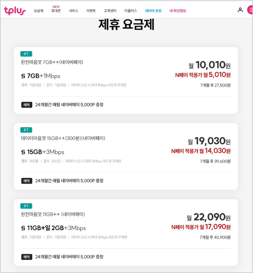Click data arrows icon beside 7GB+1Mbps
Viewport: 253px width, 273px height.
click(23, 76)
